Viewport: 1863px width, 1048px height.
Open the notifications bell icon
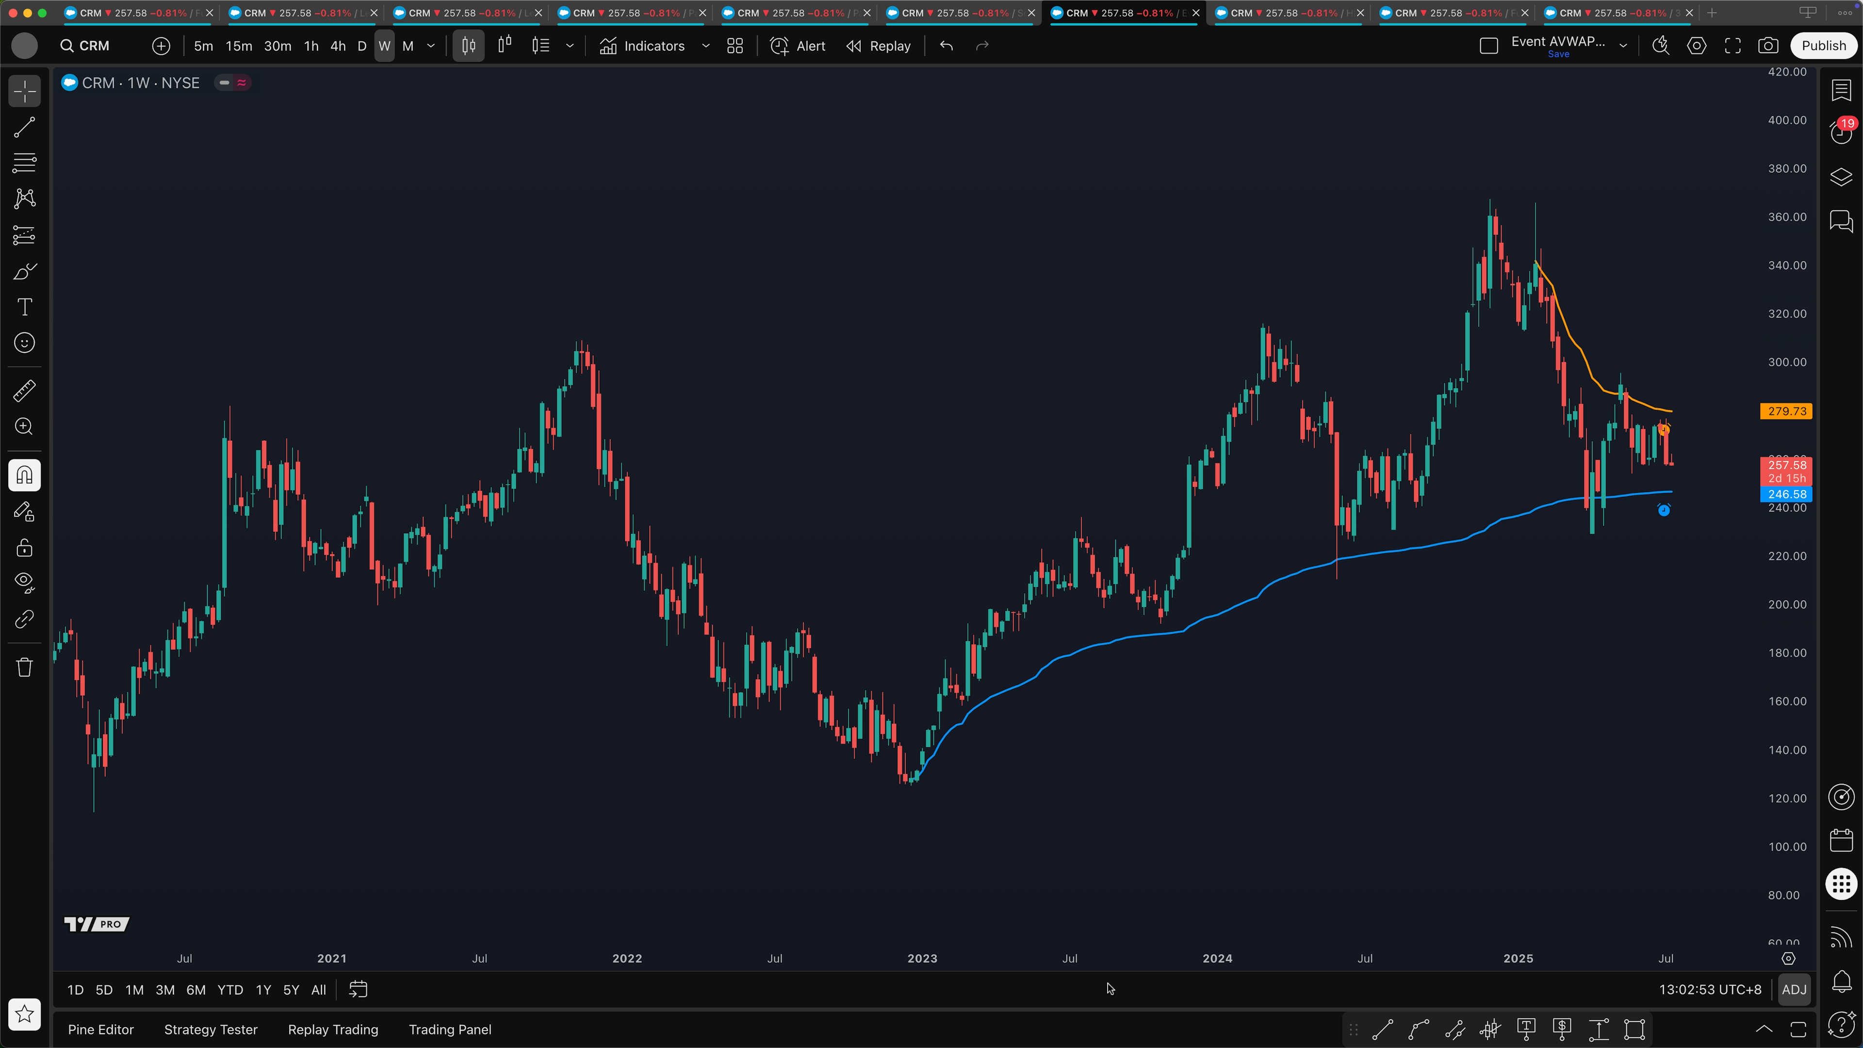[x=1841, y=982]
